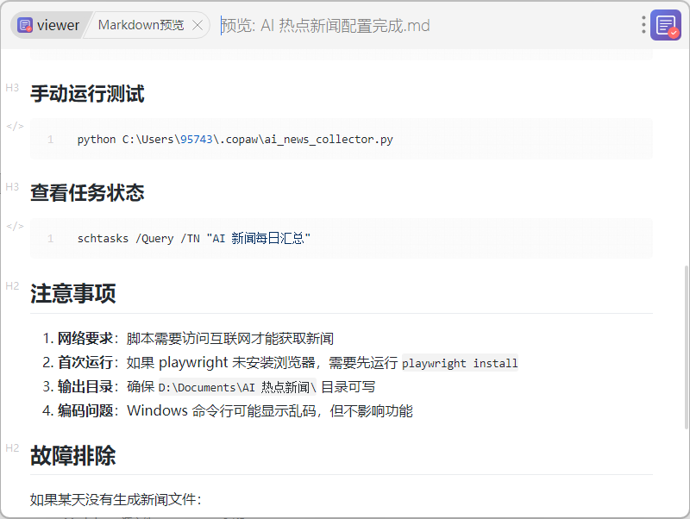Click the code block icon beside the python command
Viewport: 690px width, 519px height.
click(15, 126)
